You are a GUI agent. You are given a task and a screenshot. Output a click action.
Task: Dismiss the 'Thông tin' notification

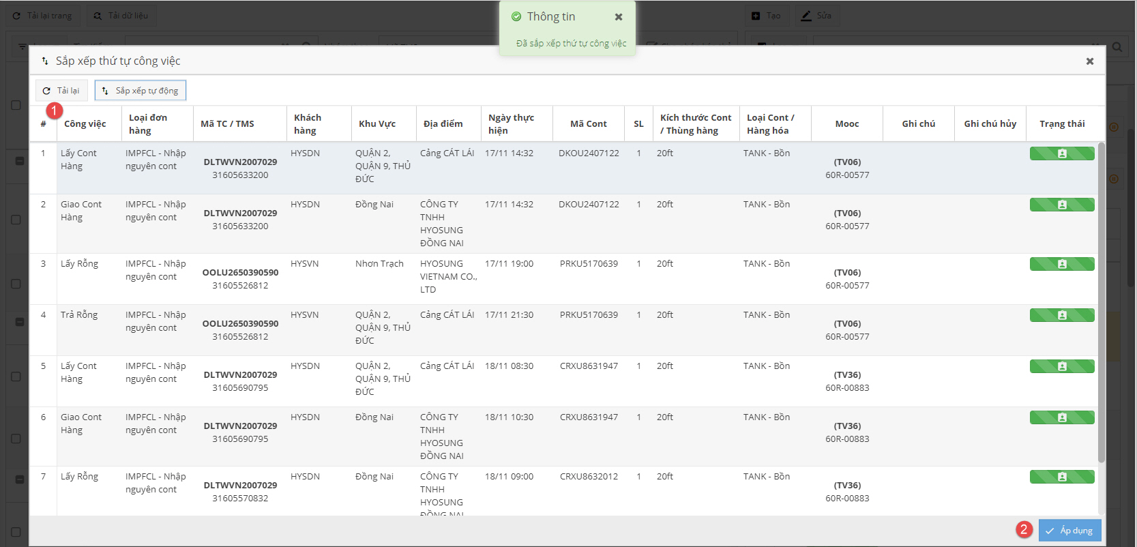pos(619,17)
